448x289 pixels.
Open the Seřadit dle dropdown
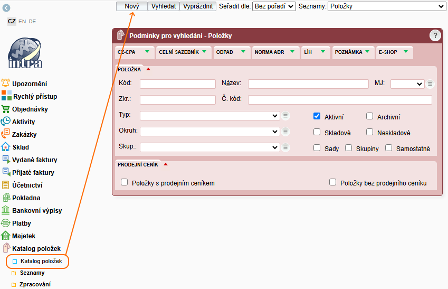tap(274, 6)
